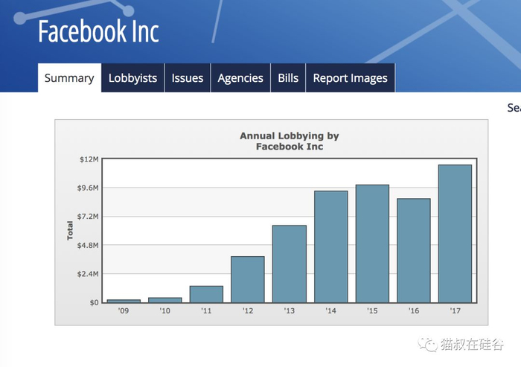Click the '13 year label
This screenshot has width=521, height=367.
point(290,311)
